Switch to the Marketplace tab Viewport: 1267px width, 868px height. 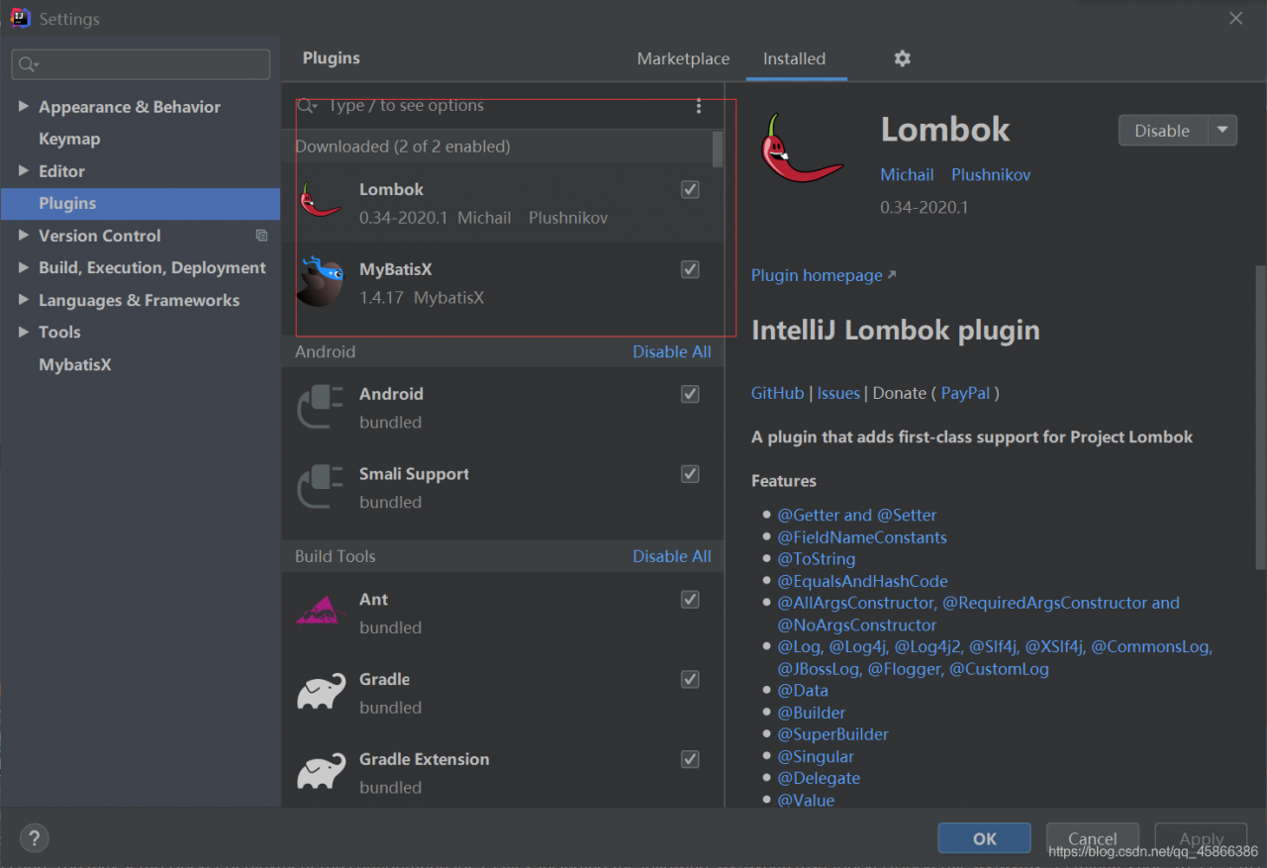[x=683, y=58]
